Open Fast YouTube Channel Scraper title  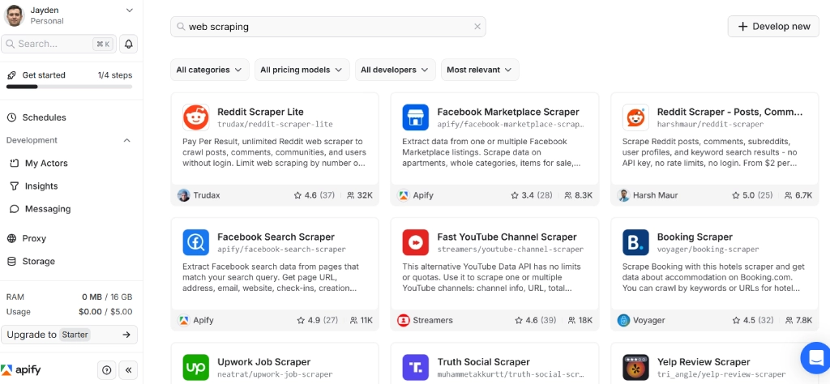coord(507,237)
